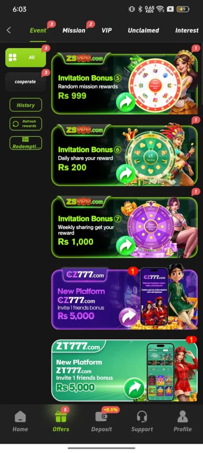The image size is (203, 453).
Task: Open the Unclaimed tab
Action: tap(143, 31)
